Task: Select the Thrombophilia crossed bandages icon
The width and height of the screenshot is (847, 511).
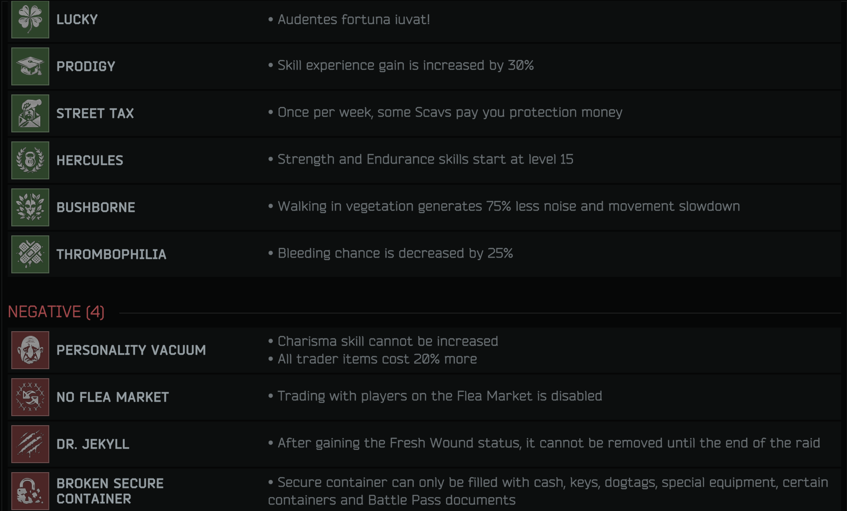Action: [30, 254]
